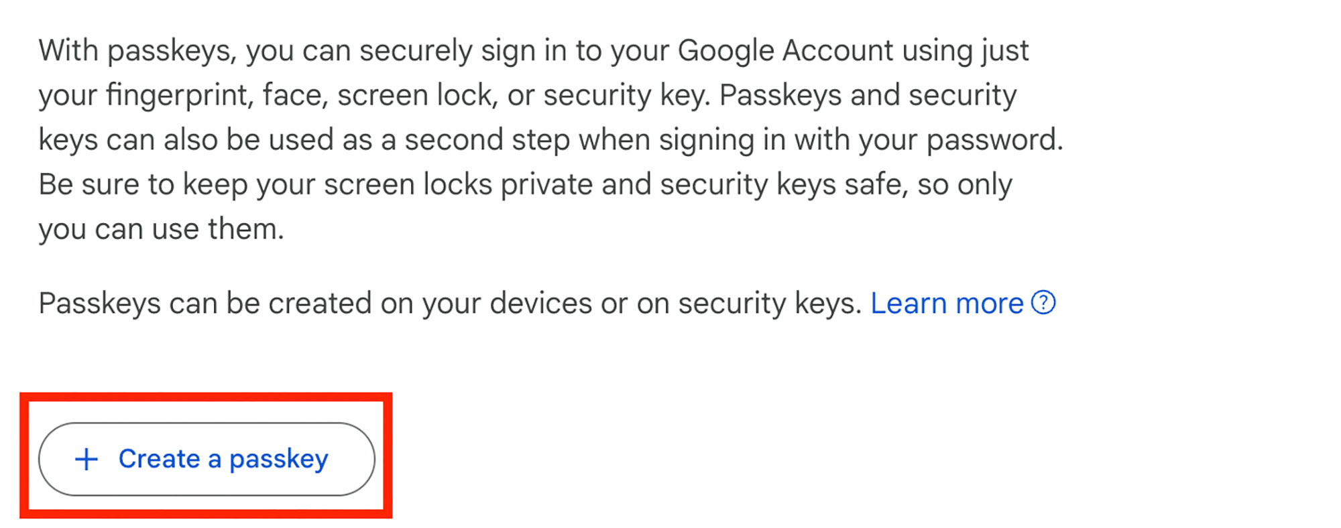Click "you can use them" on the last paragraph line
The width and height of the screenshot is (1341, 528).
click(x=161, y=229)
